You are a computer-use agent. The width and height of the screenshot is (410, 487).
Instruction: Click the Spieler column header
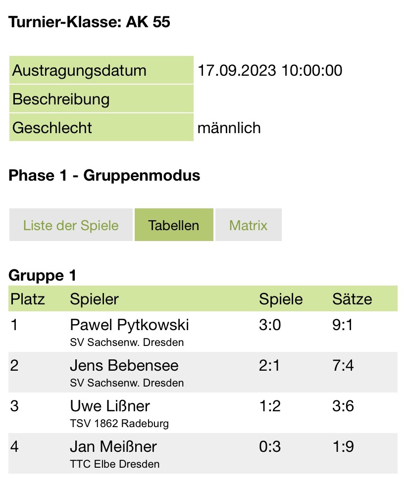point(94,299)
